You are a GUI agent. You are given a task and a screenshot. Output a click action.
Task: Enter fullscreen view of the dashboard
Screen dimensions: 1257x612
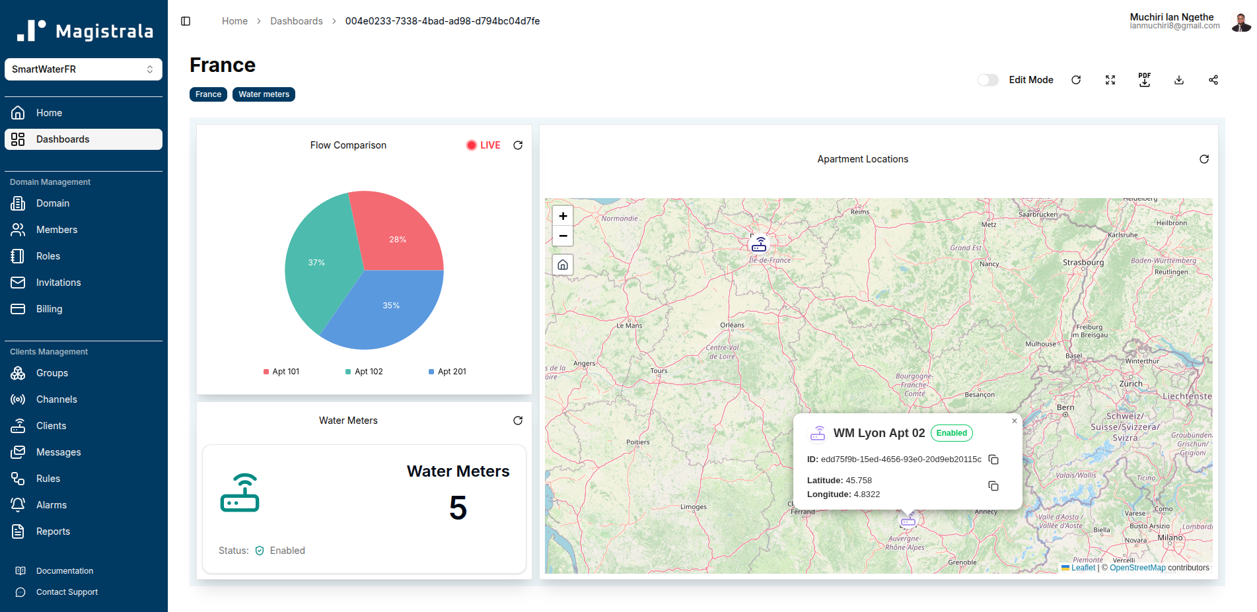click(1110, 79)
